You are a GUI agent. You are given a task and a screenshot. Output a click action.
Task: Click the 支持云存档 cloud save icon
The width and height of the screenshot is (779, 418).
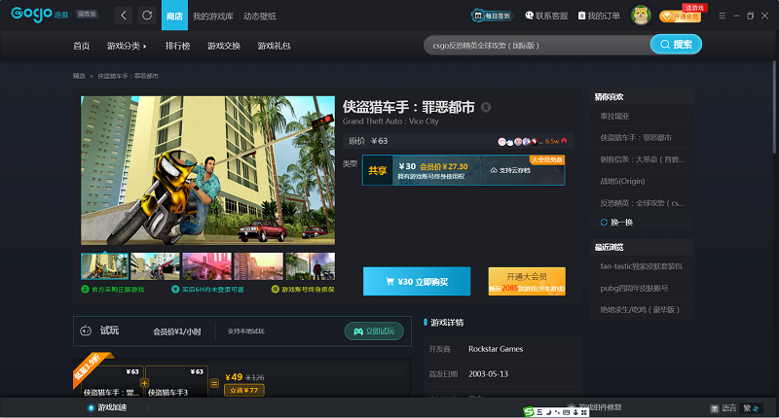pos(494,170)
